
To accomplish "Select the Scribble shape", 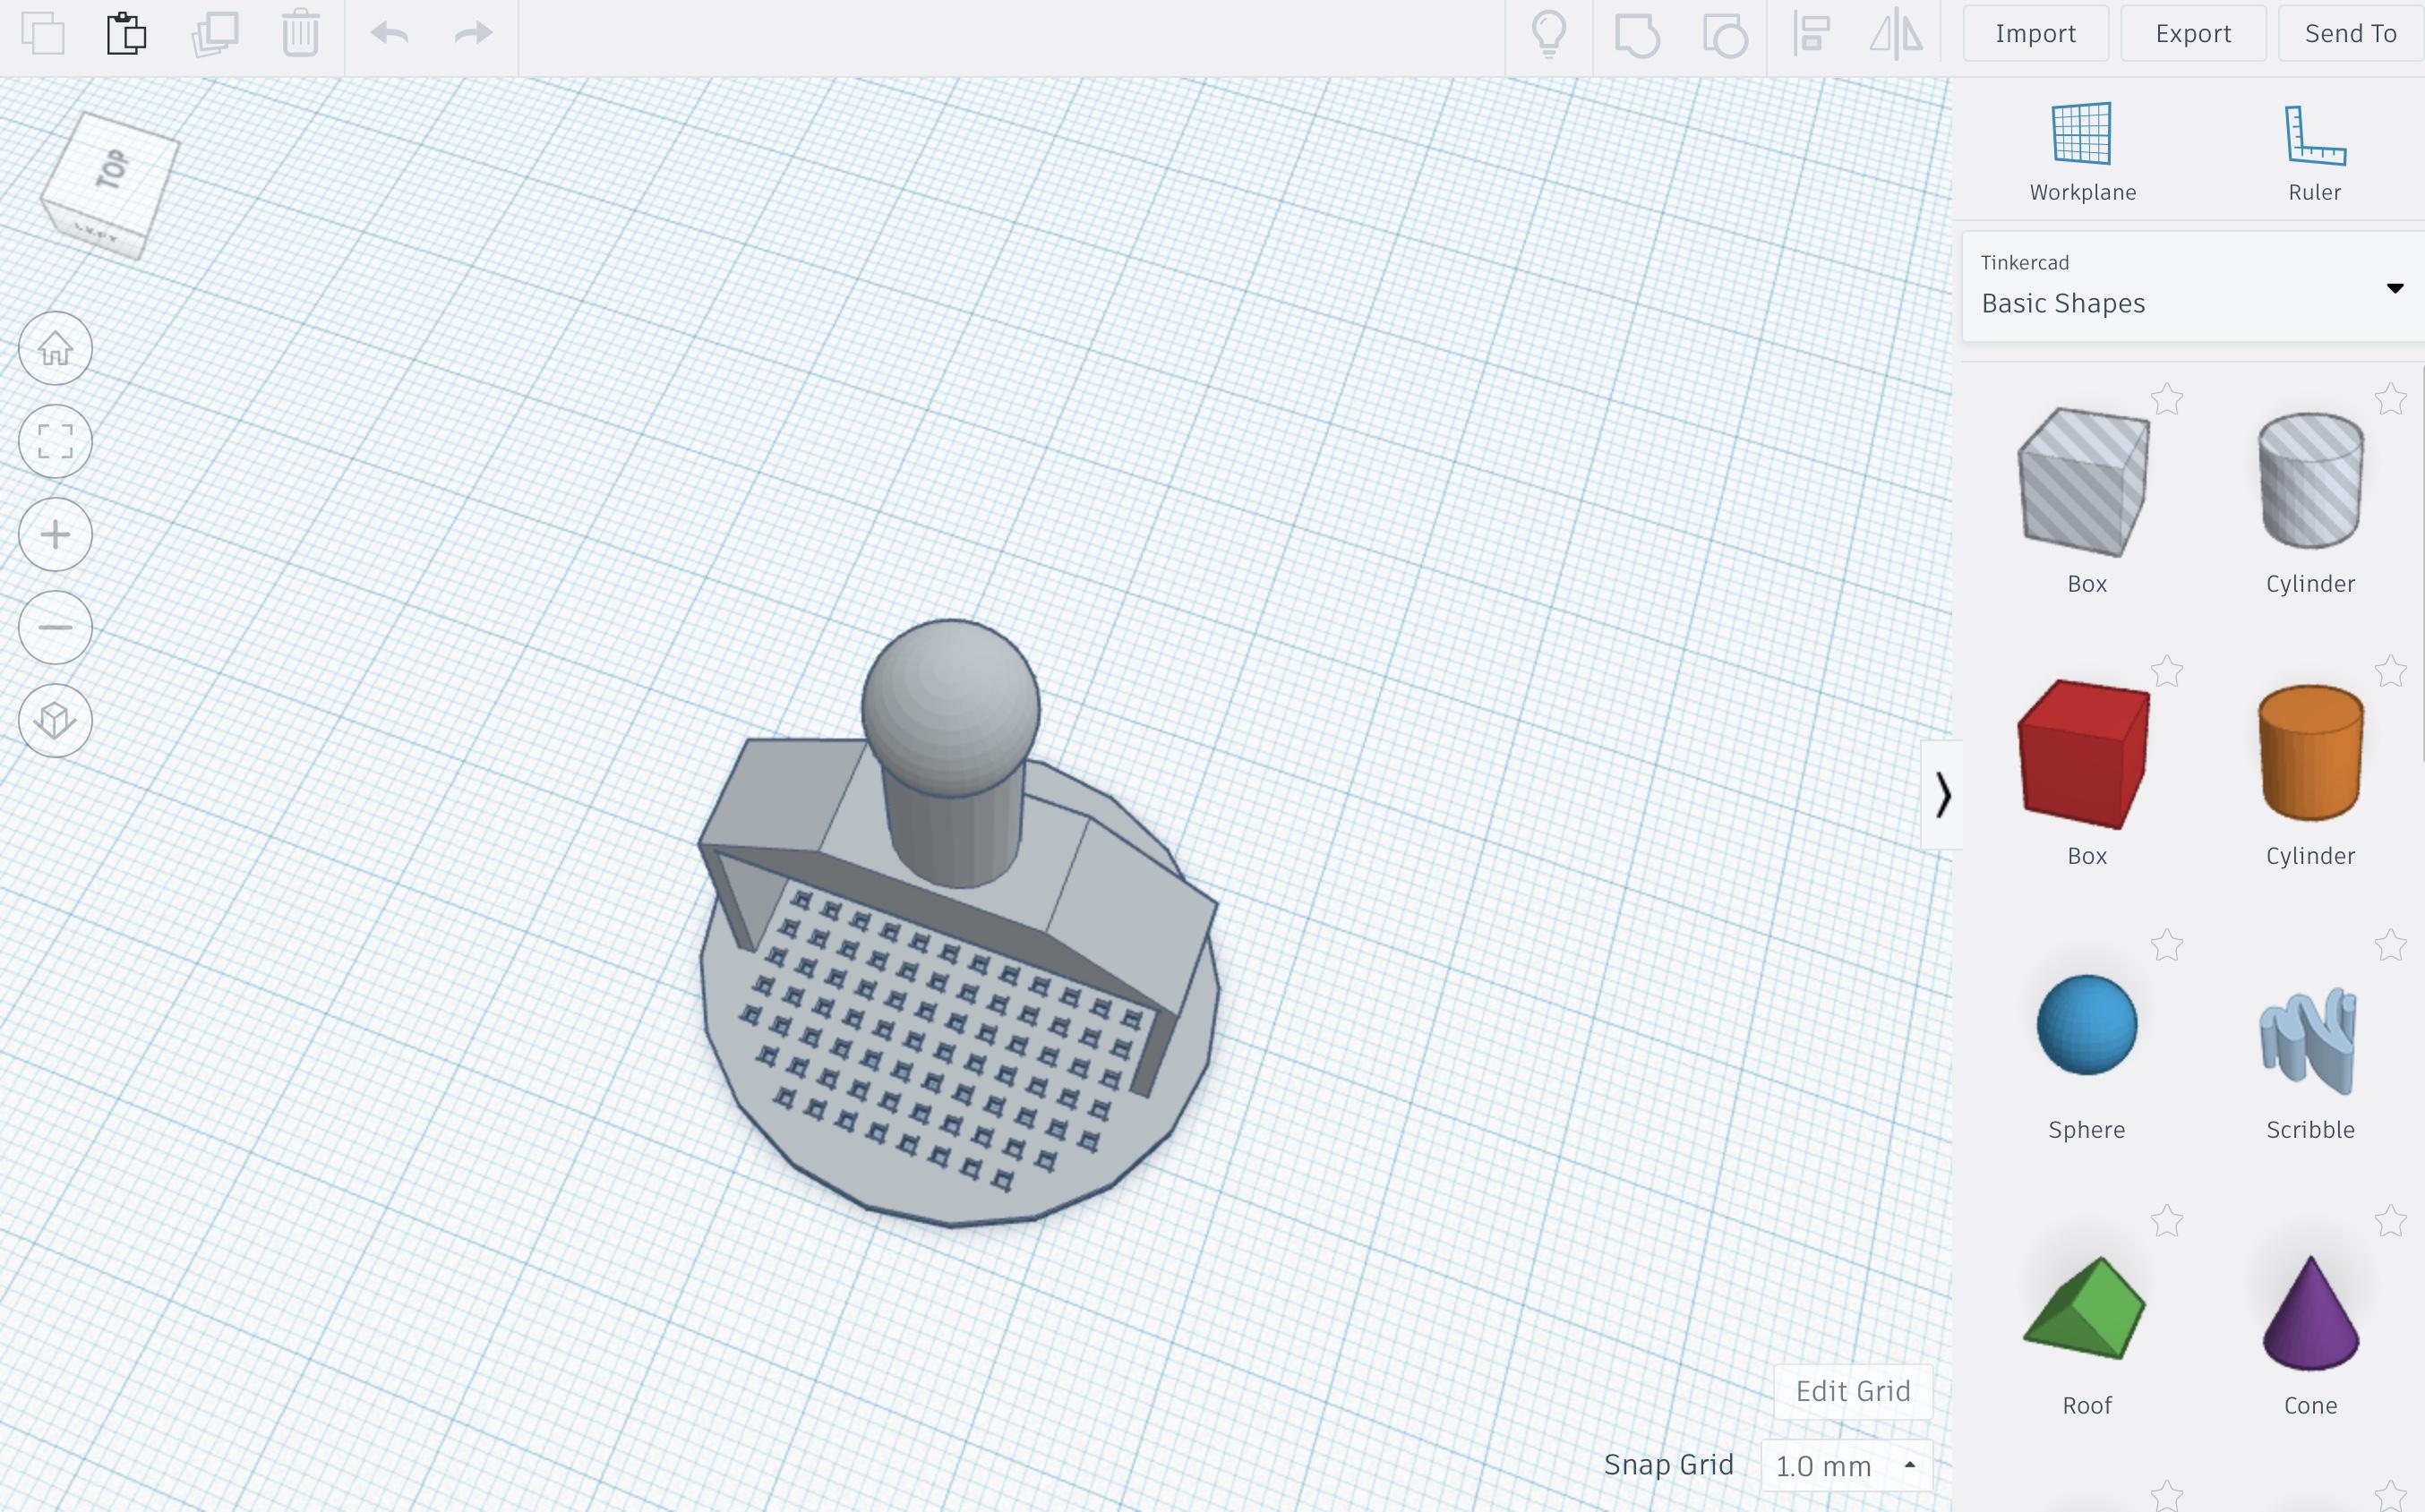I will pos(2308,1040).
